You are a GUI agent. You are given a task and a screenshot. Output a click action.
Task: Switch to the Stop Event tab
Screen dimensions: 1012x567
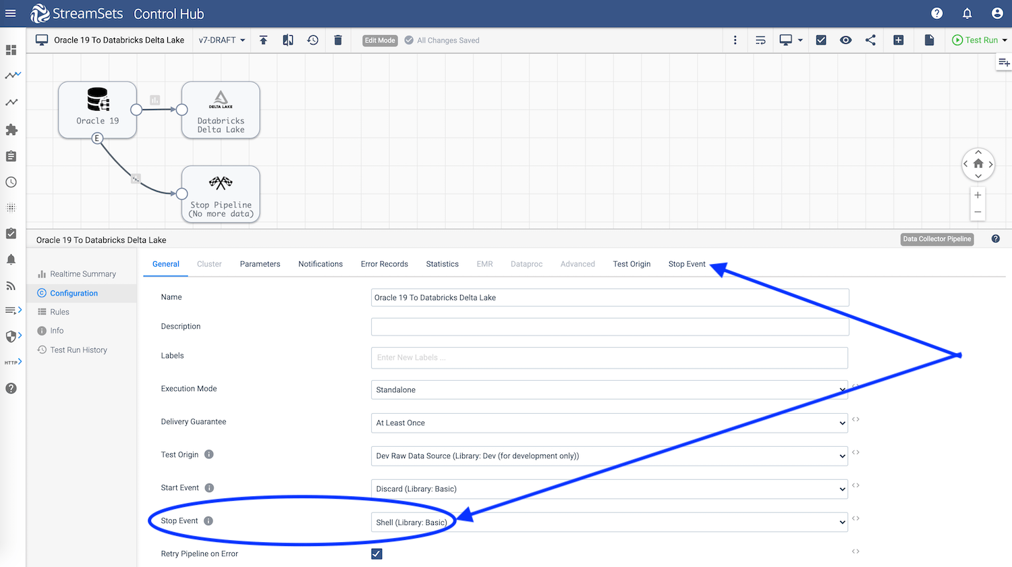pos(687,264)
